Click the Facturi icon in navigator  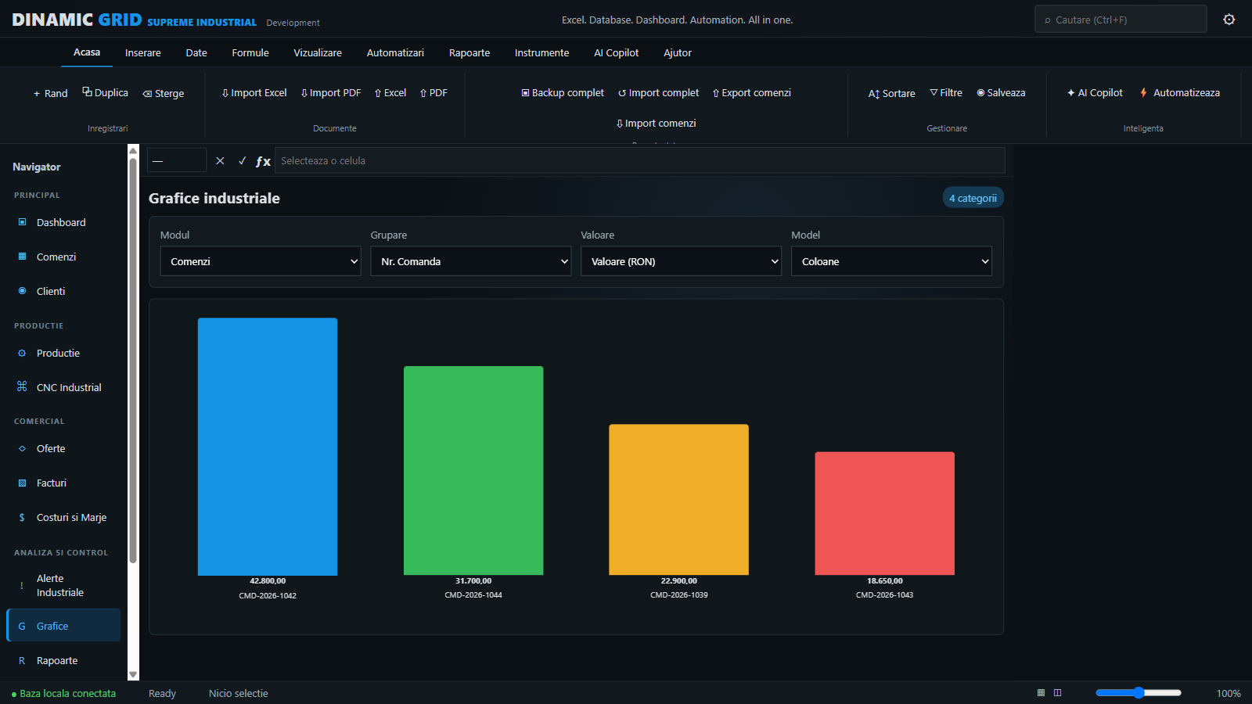click(22, 483)
